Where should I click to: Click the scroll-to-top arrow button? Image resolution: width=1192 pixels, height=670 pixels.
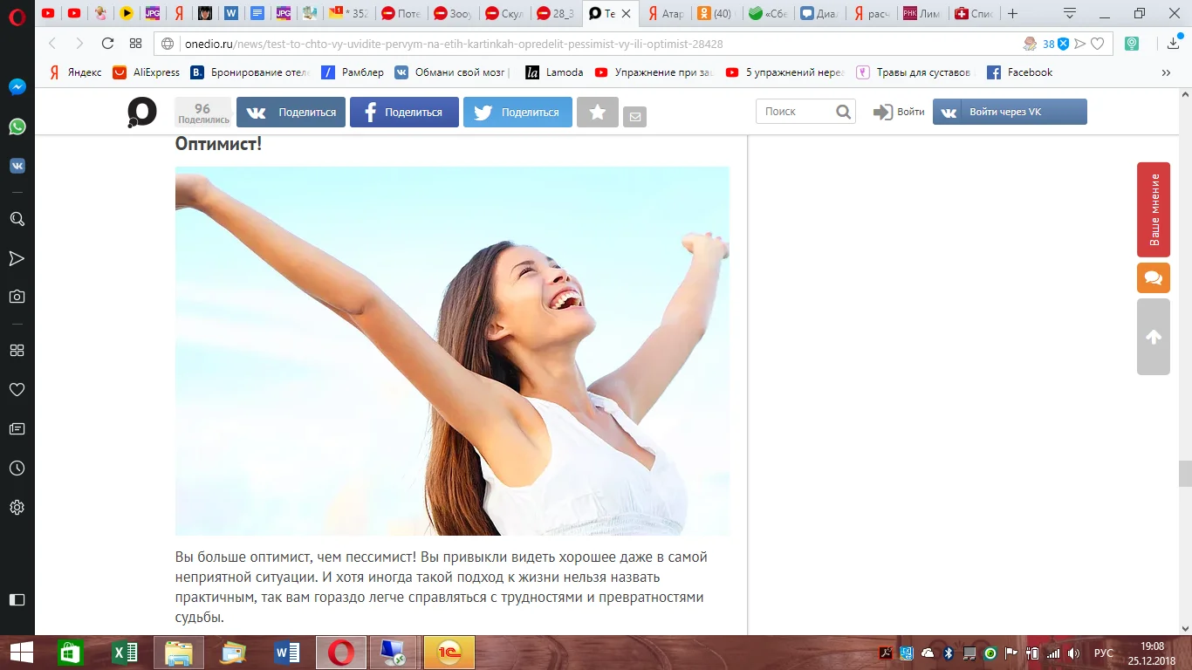point(1153,337)
